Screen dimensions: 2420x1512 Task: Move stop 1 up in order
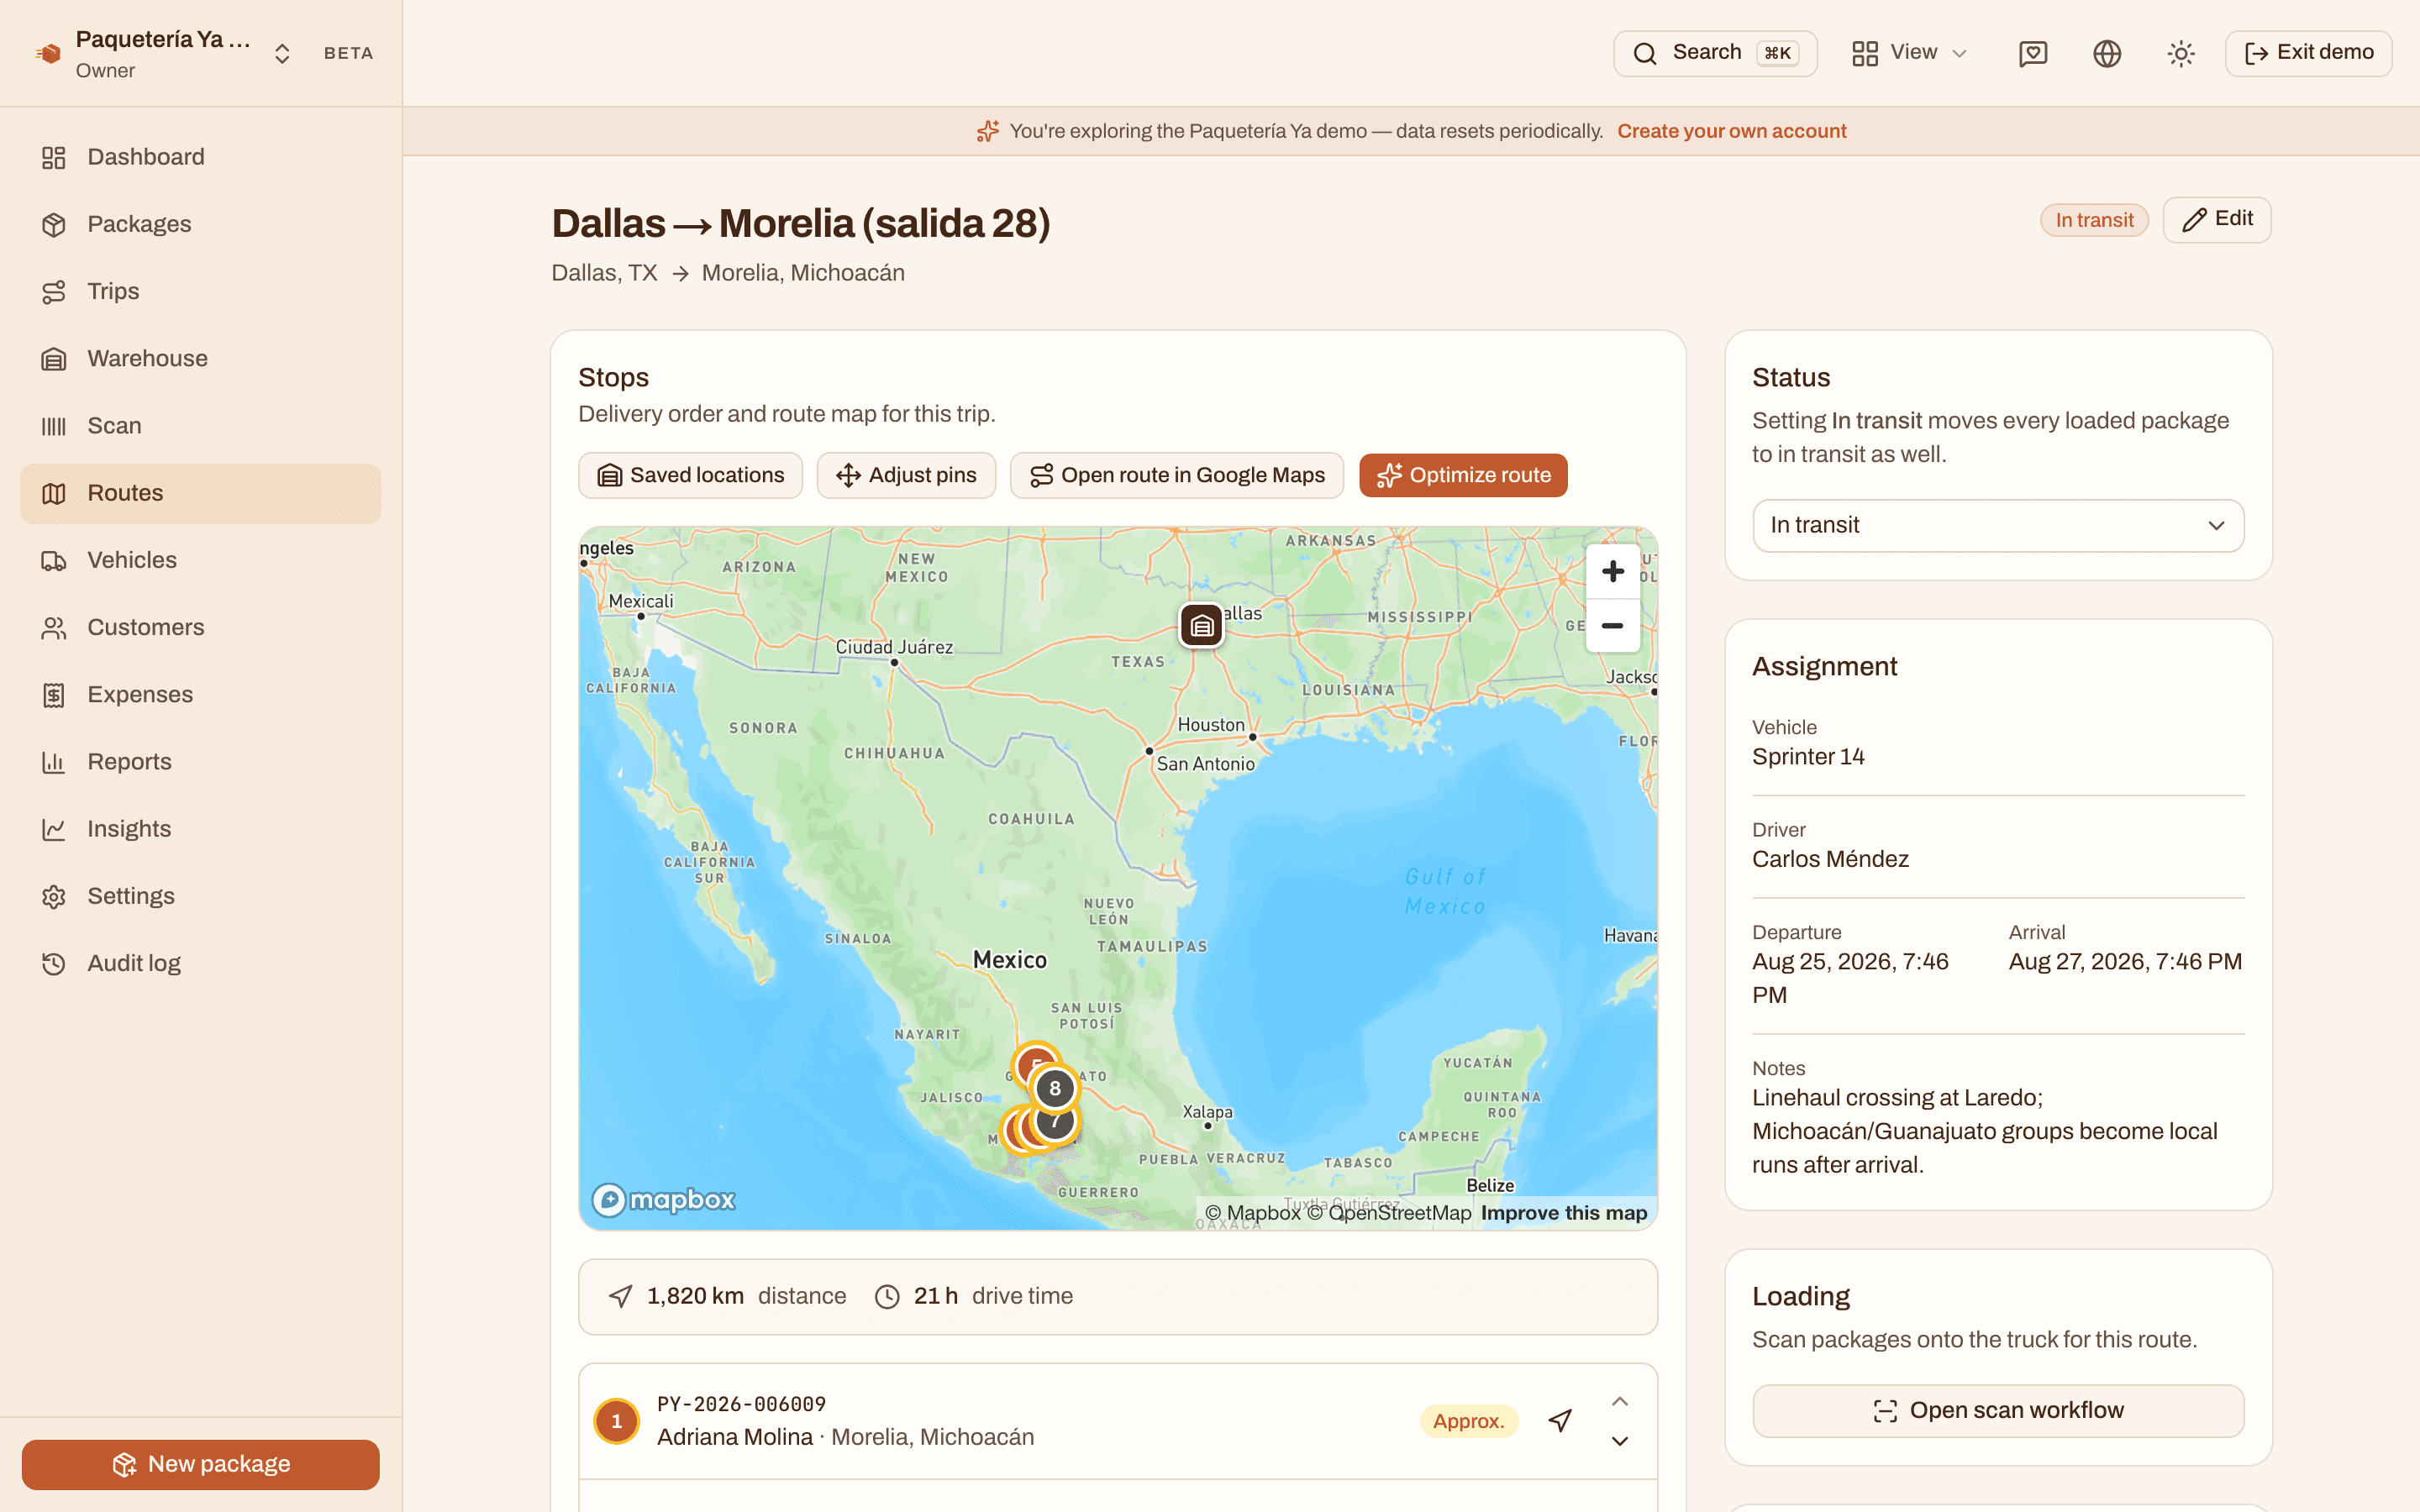coord(1620,1401)
